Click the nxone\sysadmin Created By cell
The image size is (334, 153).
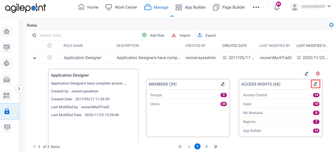(201, 58)
